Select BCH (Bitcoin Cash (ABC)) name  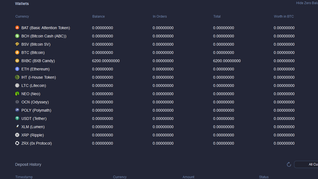[x=44, y=36]
